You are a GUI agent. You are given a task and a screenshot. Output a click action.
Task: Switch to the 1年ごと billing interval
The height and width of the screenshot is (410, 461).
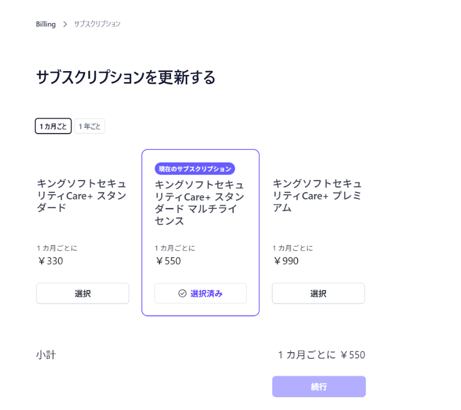pos(89,127)
